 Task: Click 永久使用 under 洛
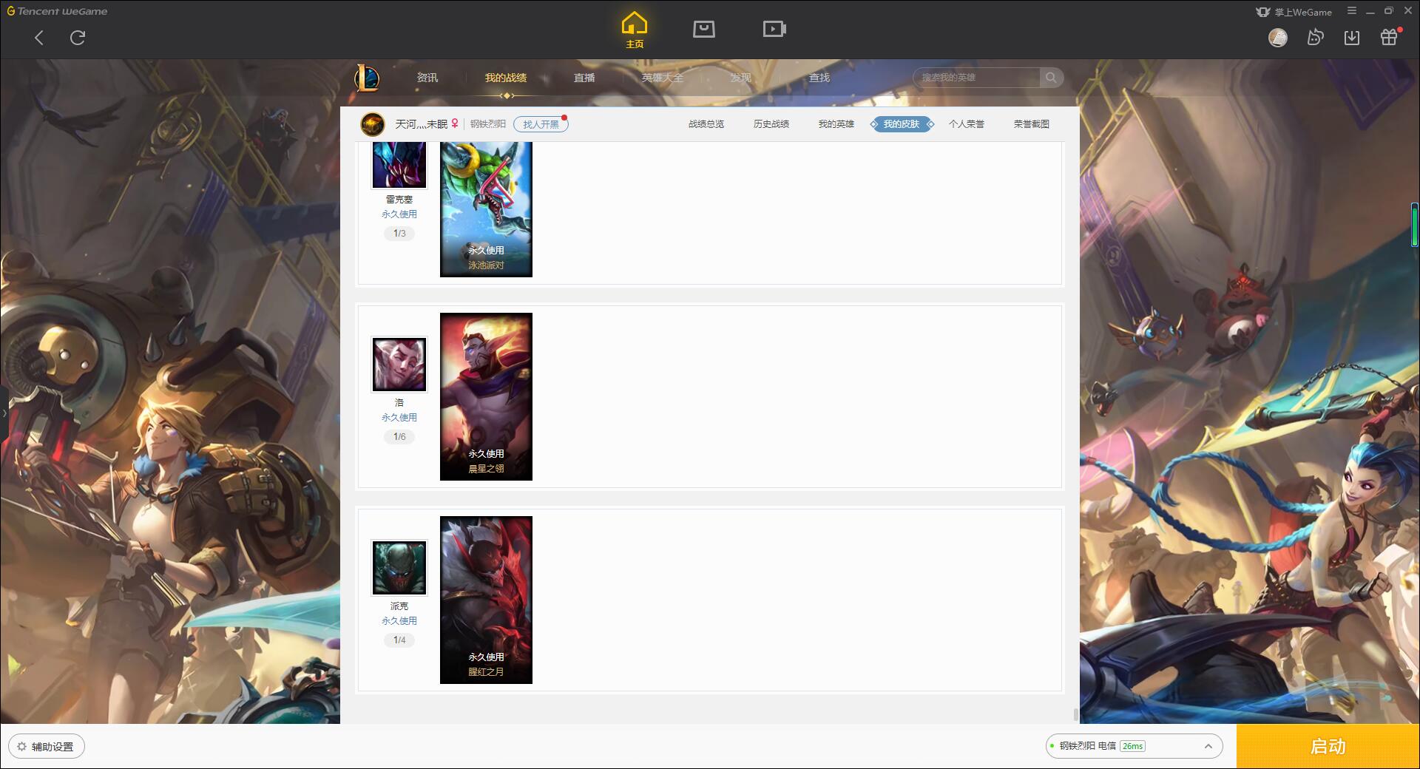[x=399, y=418]
